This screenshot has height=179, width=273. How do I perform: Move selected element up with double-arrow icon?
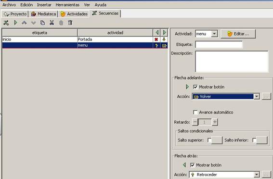point(24,23)
